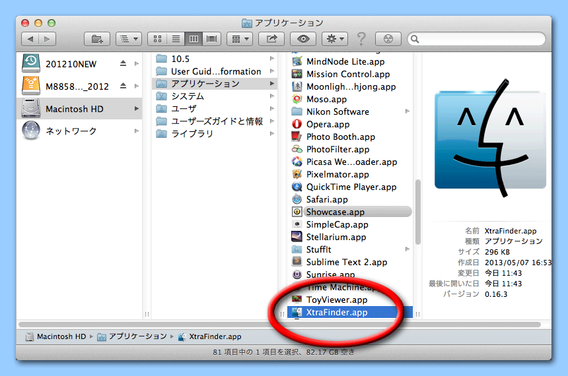Screen dimensions: 568x376
Task: Open the ユーザ folder
Action: pos(215,109)
